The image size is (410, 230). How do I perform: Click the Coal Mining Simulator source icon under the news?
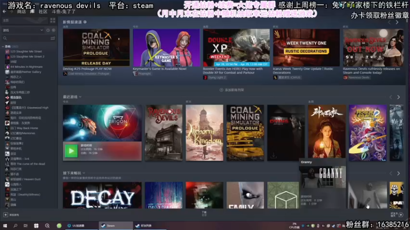65,74
